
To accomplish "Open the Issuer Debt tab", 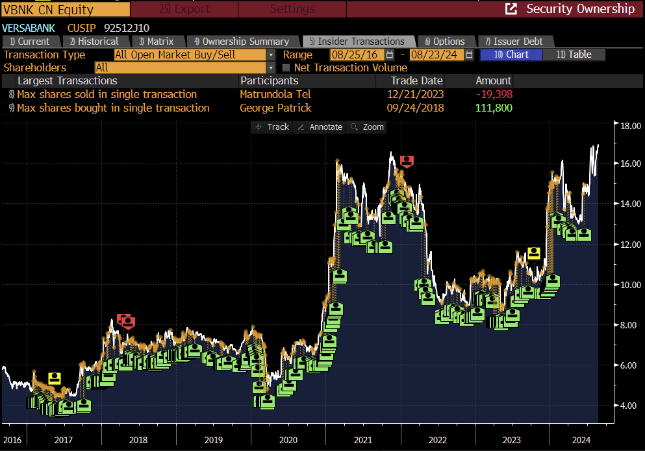I will (x=516, y=42).
